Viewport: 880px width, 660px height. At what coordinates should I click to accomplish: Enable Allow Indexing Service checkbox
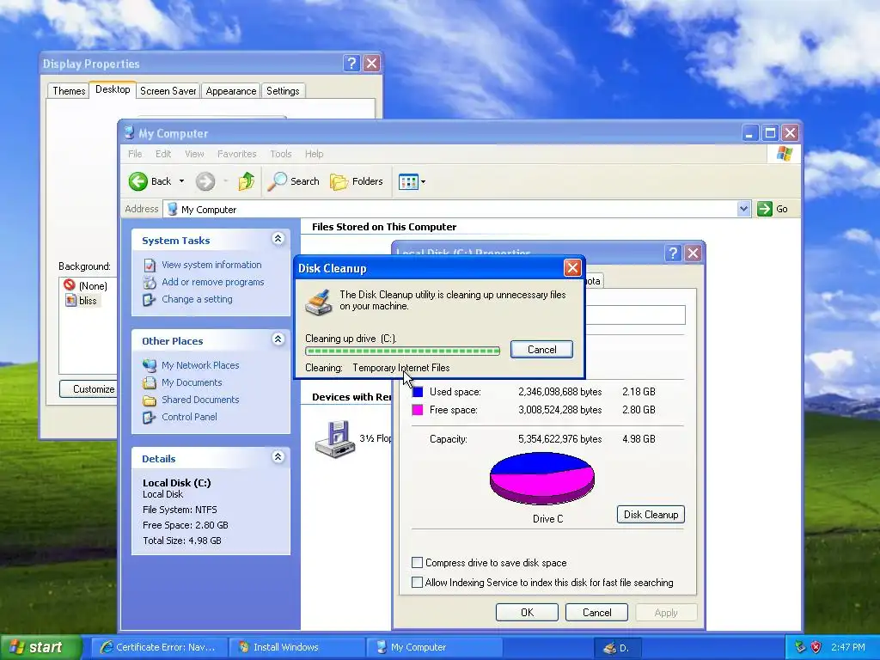(x=417, y=583)
